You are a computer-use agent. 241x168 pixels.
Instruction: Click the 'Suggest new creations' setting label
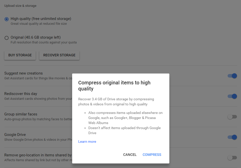(x=24, y=73)
